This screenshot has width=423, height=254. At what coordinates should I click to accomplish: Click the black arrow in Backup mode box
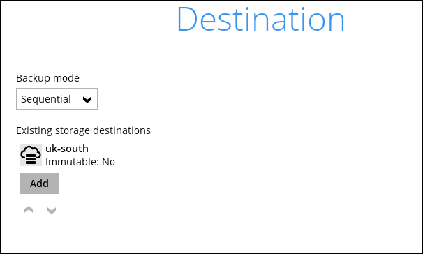tap(87, 100)
